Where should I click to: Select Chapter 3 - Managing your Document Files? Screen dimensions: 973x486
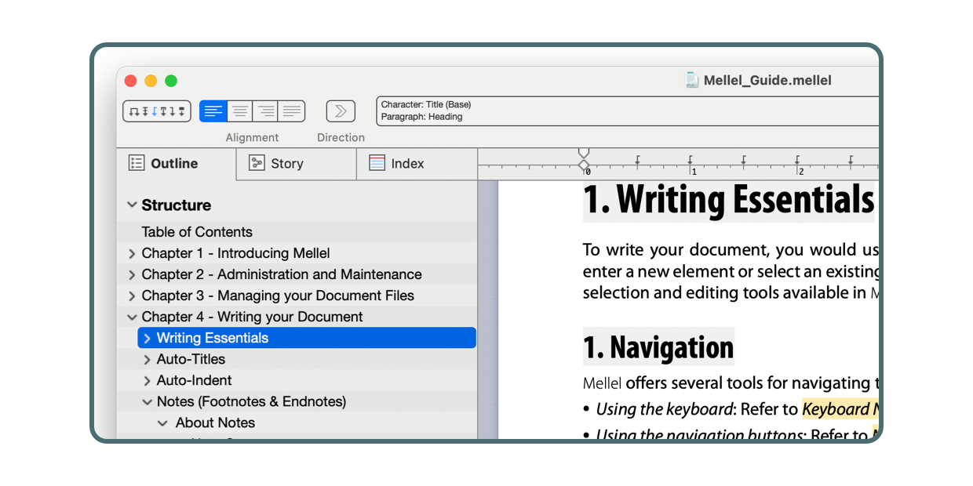tap(297, 296)
